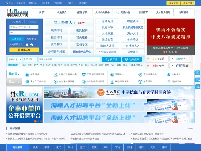Viewport: 201px width, 151px height.
Task: Click arrow icon beside 近期要闻
Action: tap(172, 66)
